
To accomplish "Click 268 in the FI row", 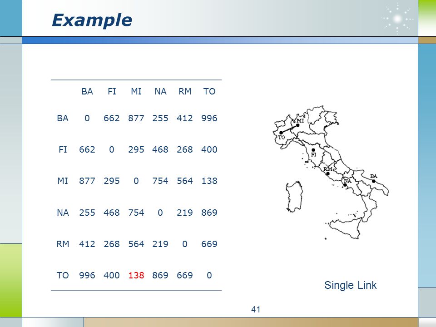I will (x=185, y=149).
